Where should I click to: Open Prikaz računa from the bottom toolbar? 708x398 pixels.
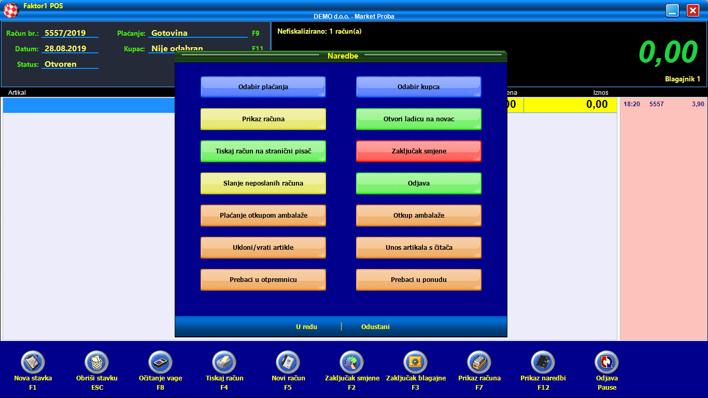point(479,362)
